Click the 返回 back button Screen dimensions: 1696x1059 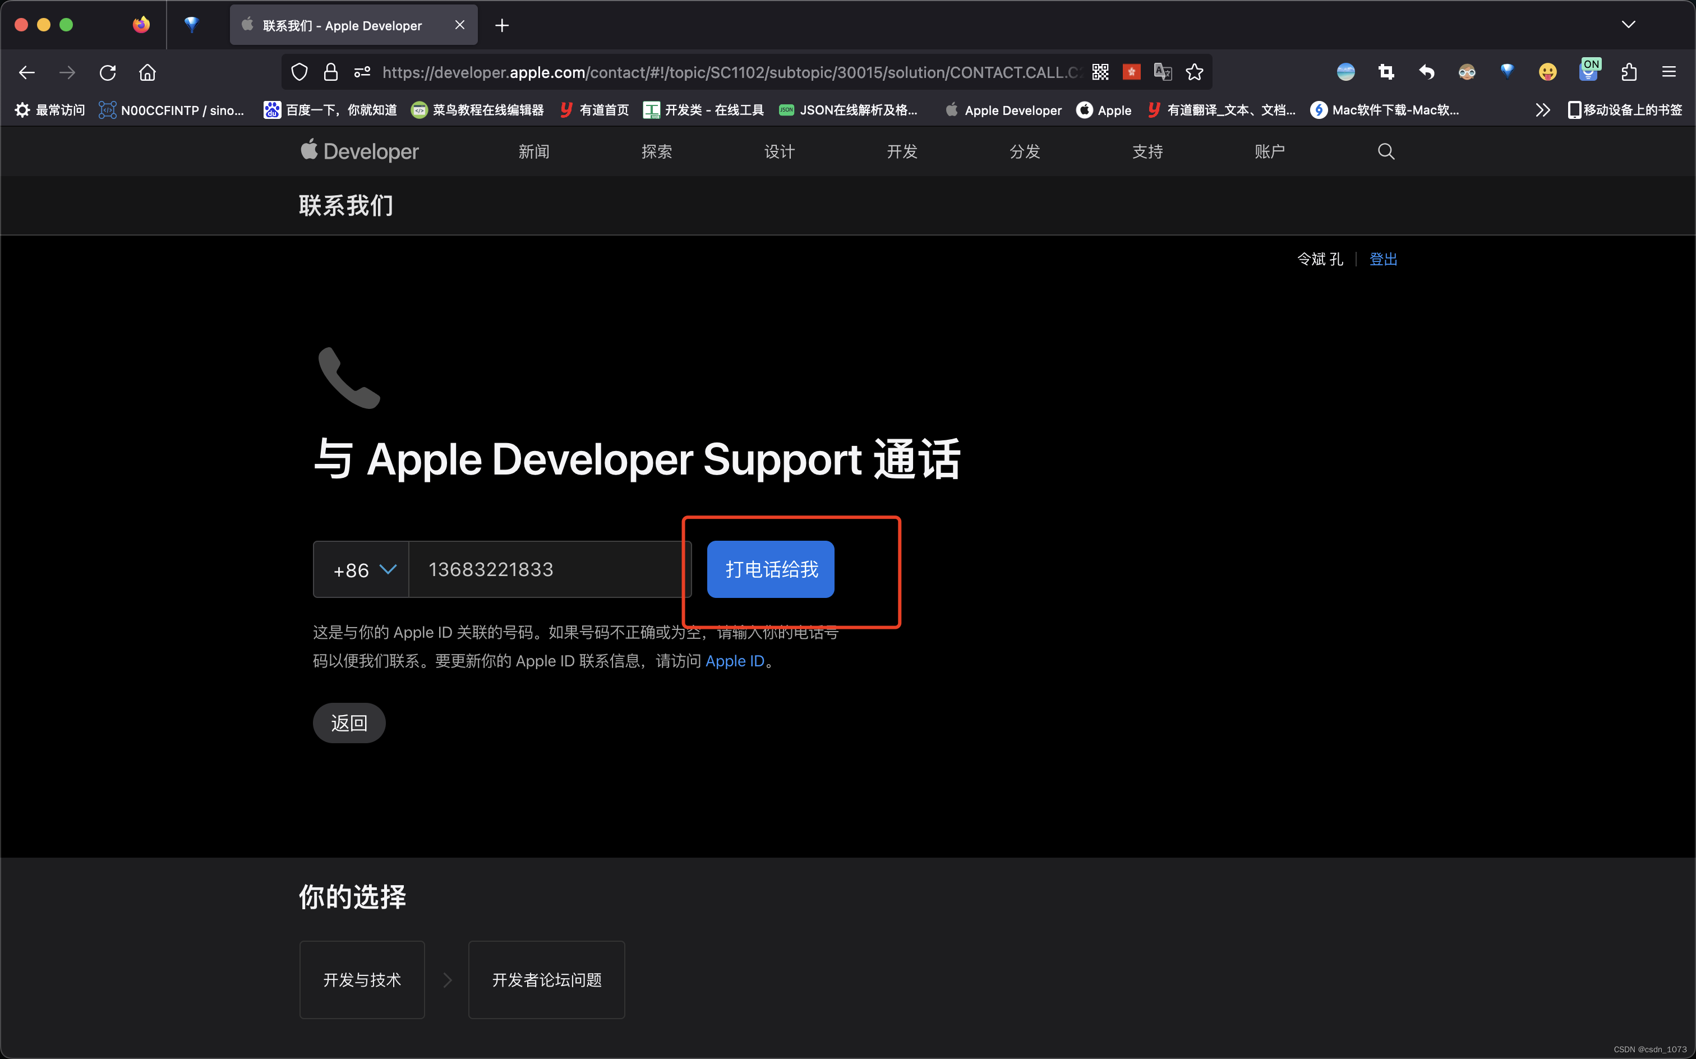350,722
